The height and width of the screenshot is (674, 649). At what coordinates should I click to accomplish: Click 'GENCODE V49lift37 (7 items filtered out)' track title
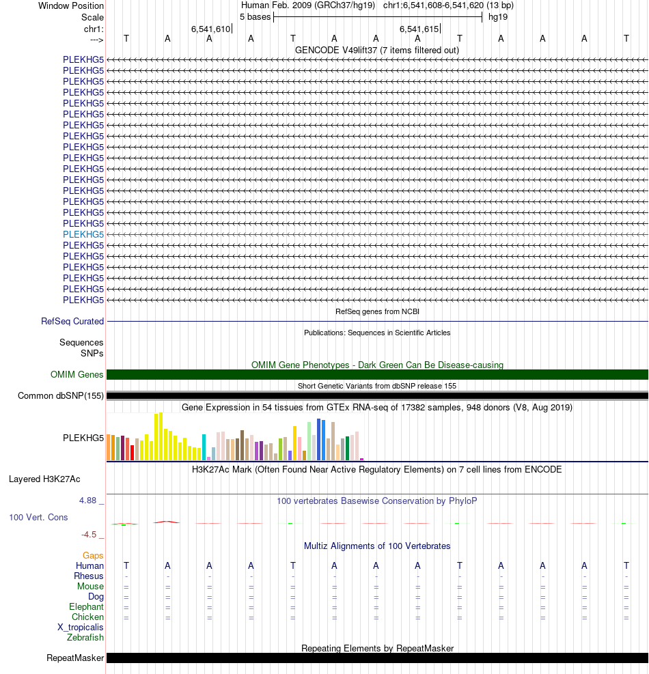pyautogui.click(x=376, y=50)
